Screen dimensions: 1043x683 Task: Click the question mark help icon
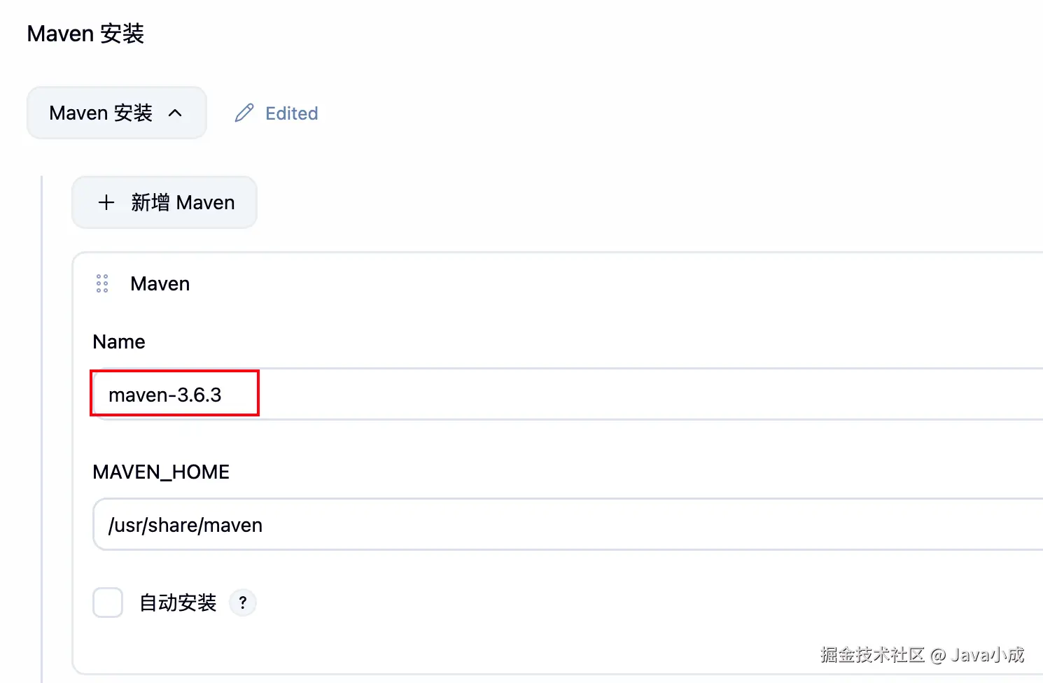tap(242, 602)
